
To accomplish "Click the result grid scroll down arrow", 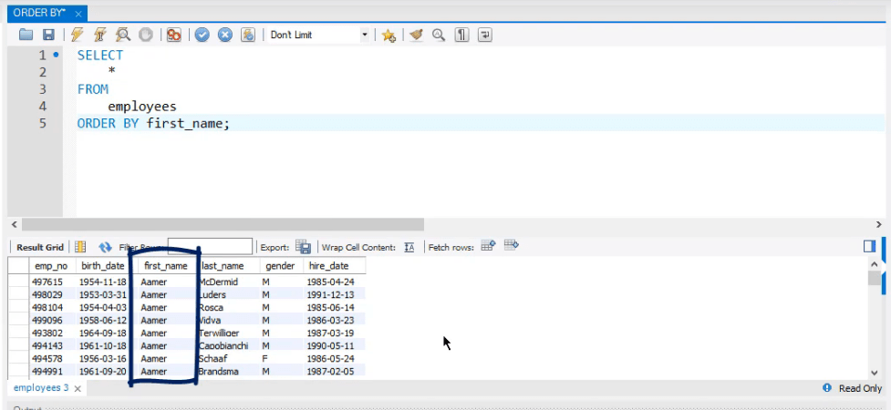I will [x=875, y=372].
